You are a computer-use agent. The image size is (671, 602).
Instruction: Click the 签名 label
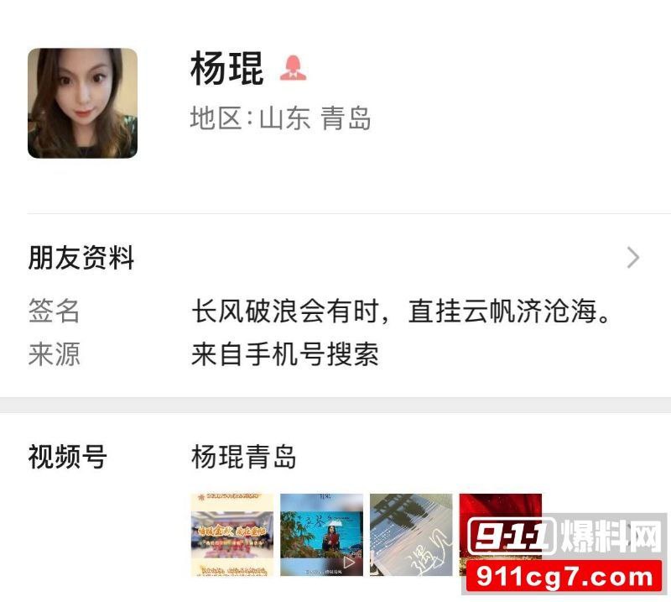pos(54,311)
